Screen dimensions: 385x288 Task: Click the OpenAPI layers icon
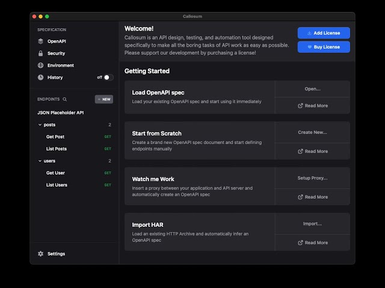[x=41, y=41]
